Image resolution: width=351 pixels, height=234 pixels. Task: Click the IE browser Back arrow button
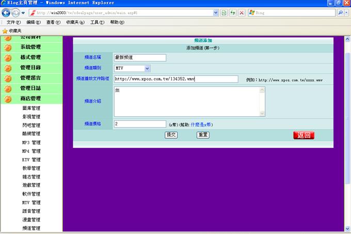[6, 12]
